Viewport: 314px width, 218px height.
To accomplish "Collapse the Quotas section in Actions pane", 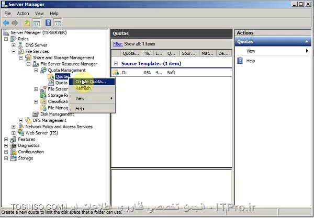I will (307, 42).
